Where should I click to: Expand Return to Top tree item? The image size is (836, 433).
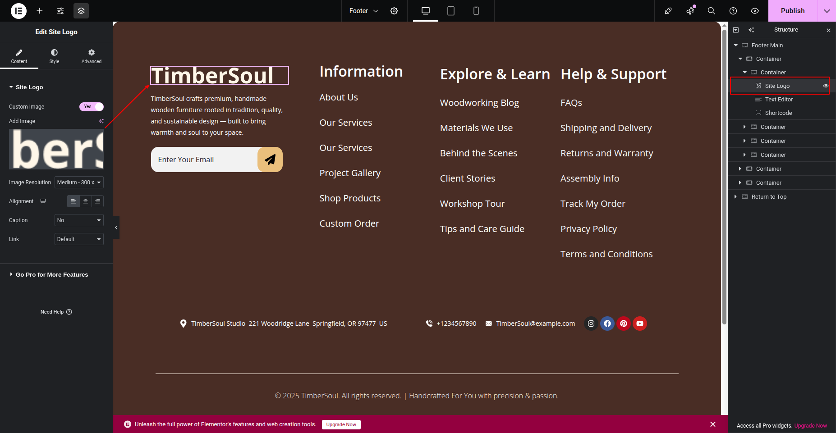735,197
